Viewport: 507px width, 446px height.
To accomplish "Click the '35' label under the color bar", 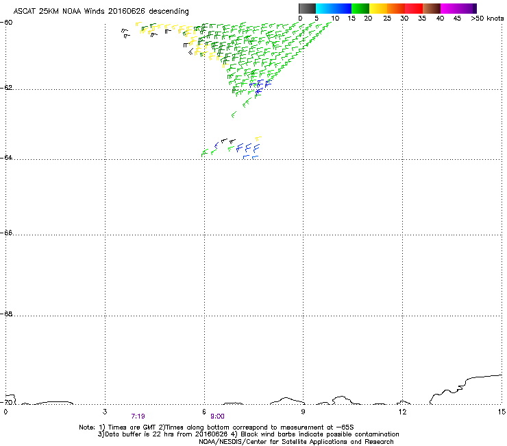I will click(x=422, y=19).
